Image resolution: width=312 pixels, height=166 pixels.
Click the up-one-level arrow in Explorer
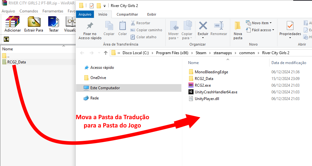pos(106,53)
